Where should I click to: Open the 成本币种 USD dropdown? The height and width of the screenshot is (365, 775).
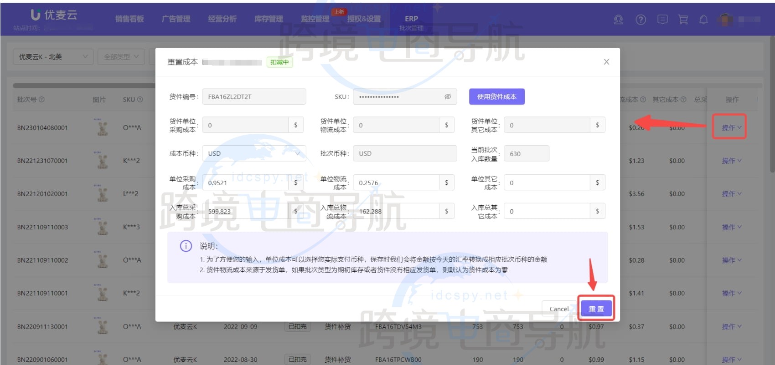coord(254,153)
